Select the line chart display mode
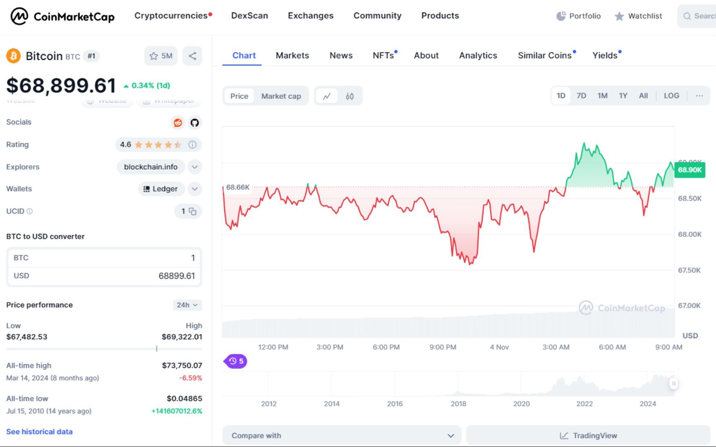 327,96
